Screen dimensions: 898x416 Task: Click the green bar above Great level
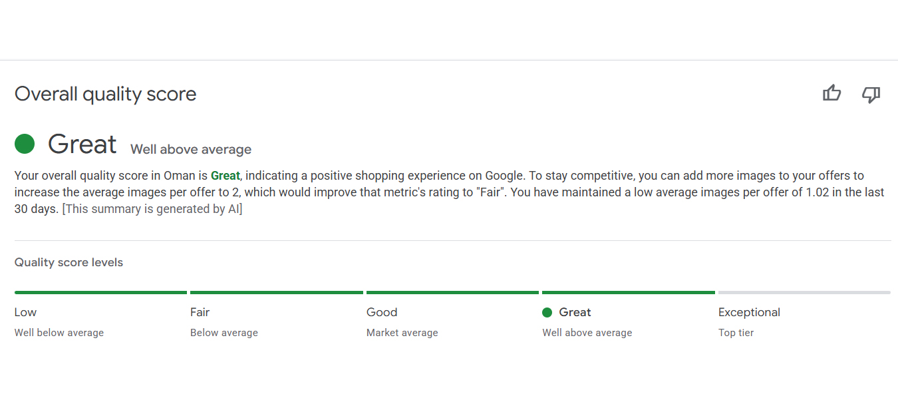coord(629,292)
